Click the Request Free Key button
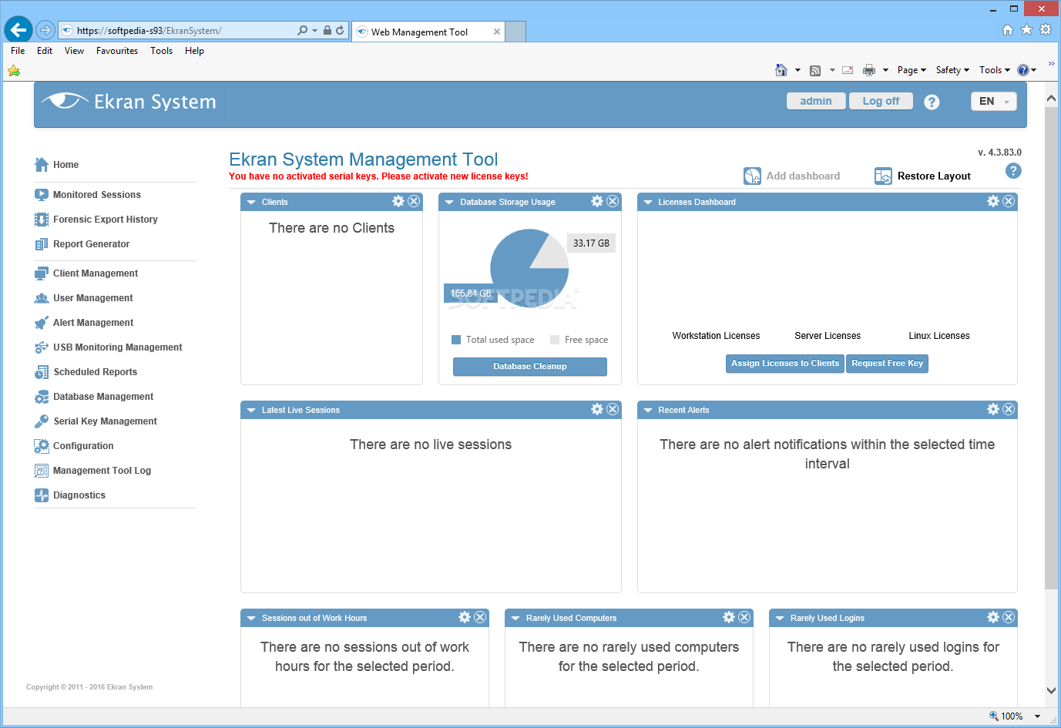1061x728 pixels. [887, 364]
